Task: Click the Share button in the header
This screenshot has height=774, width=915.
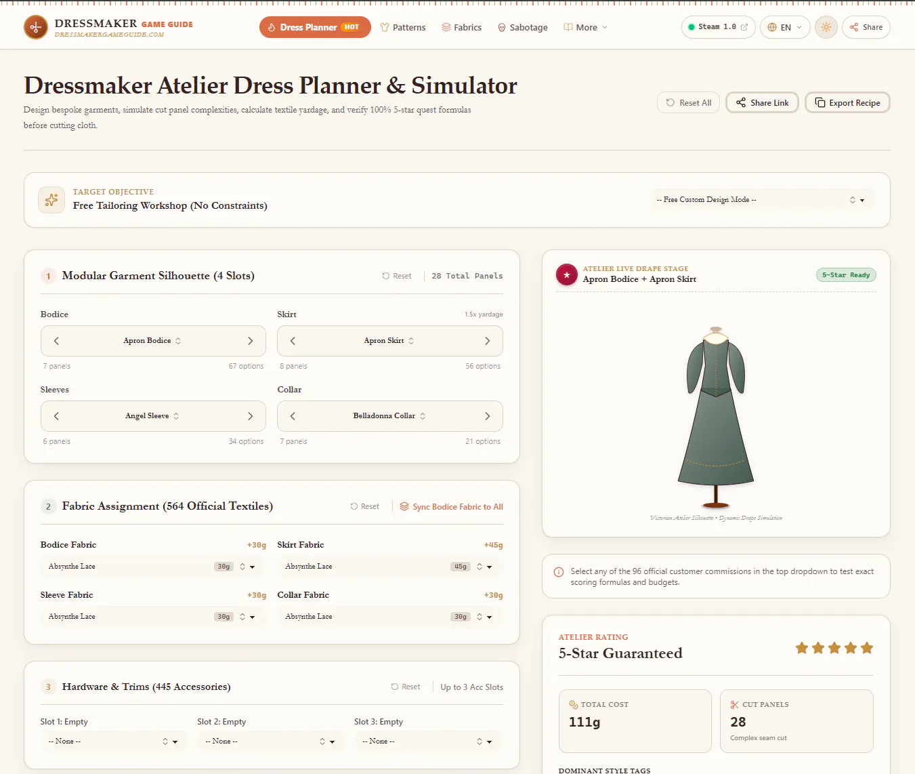Action: [866, 27]
